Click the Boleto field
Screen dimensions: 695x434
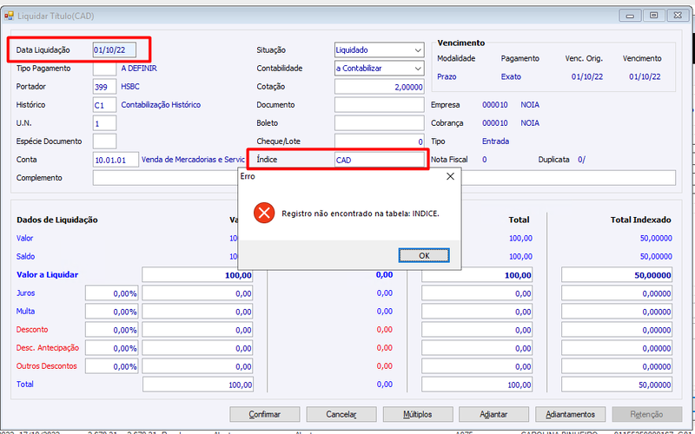tap(380, 123)
